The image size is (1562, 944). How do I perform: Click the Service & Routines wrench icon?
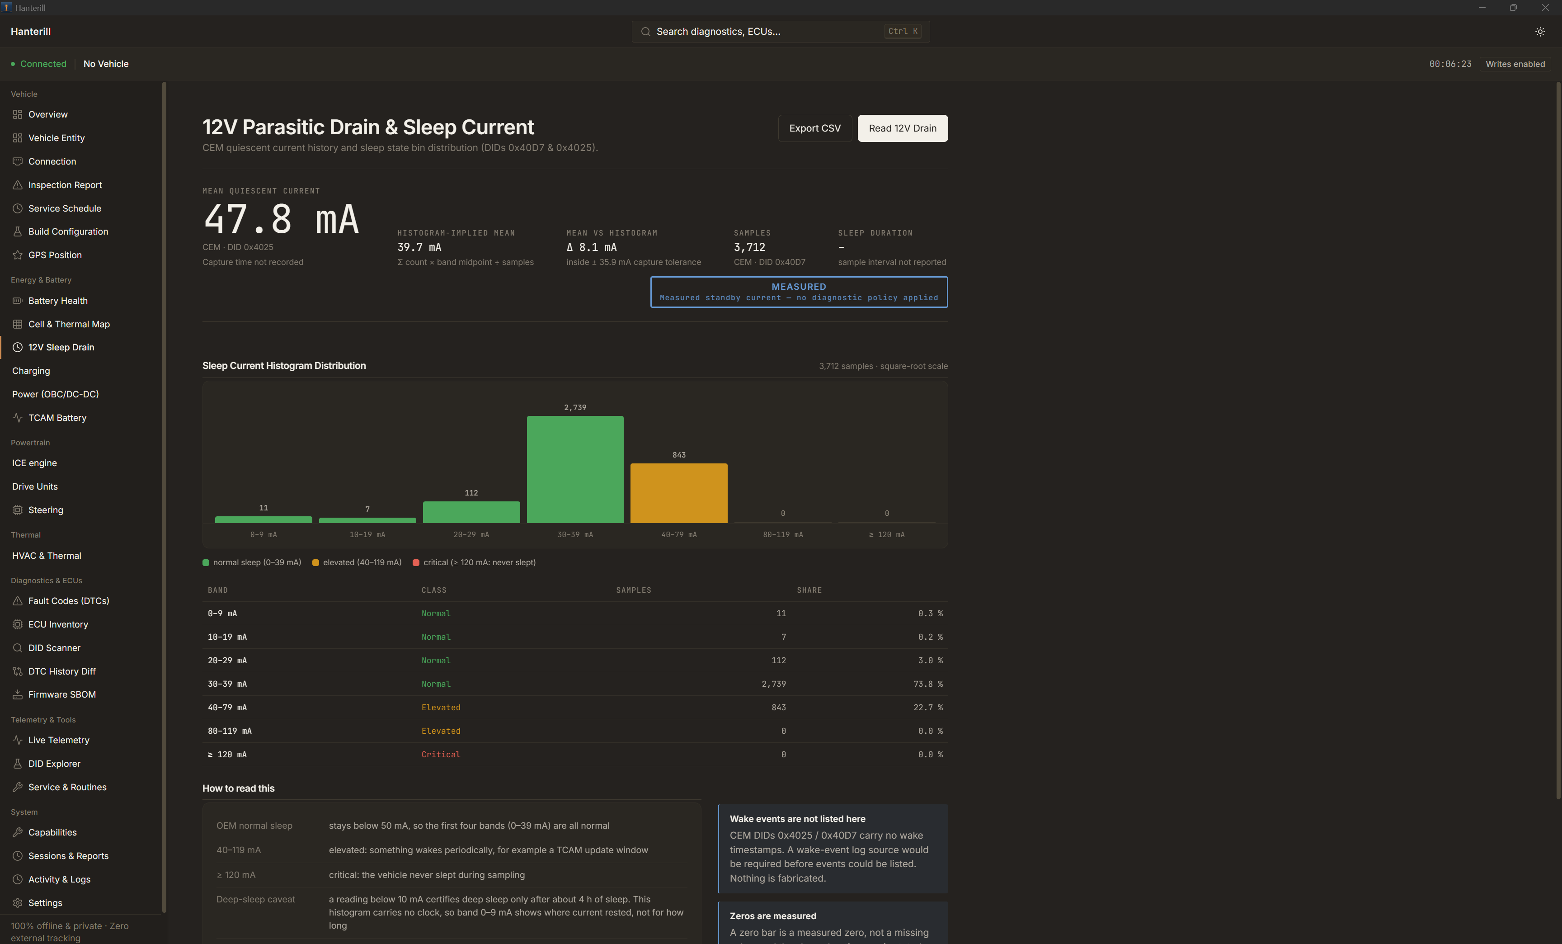[18, 787]
